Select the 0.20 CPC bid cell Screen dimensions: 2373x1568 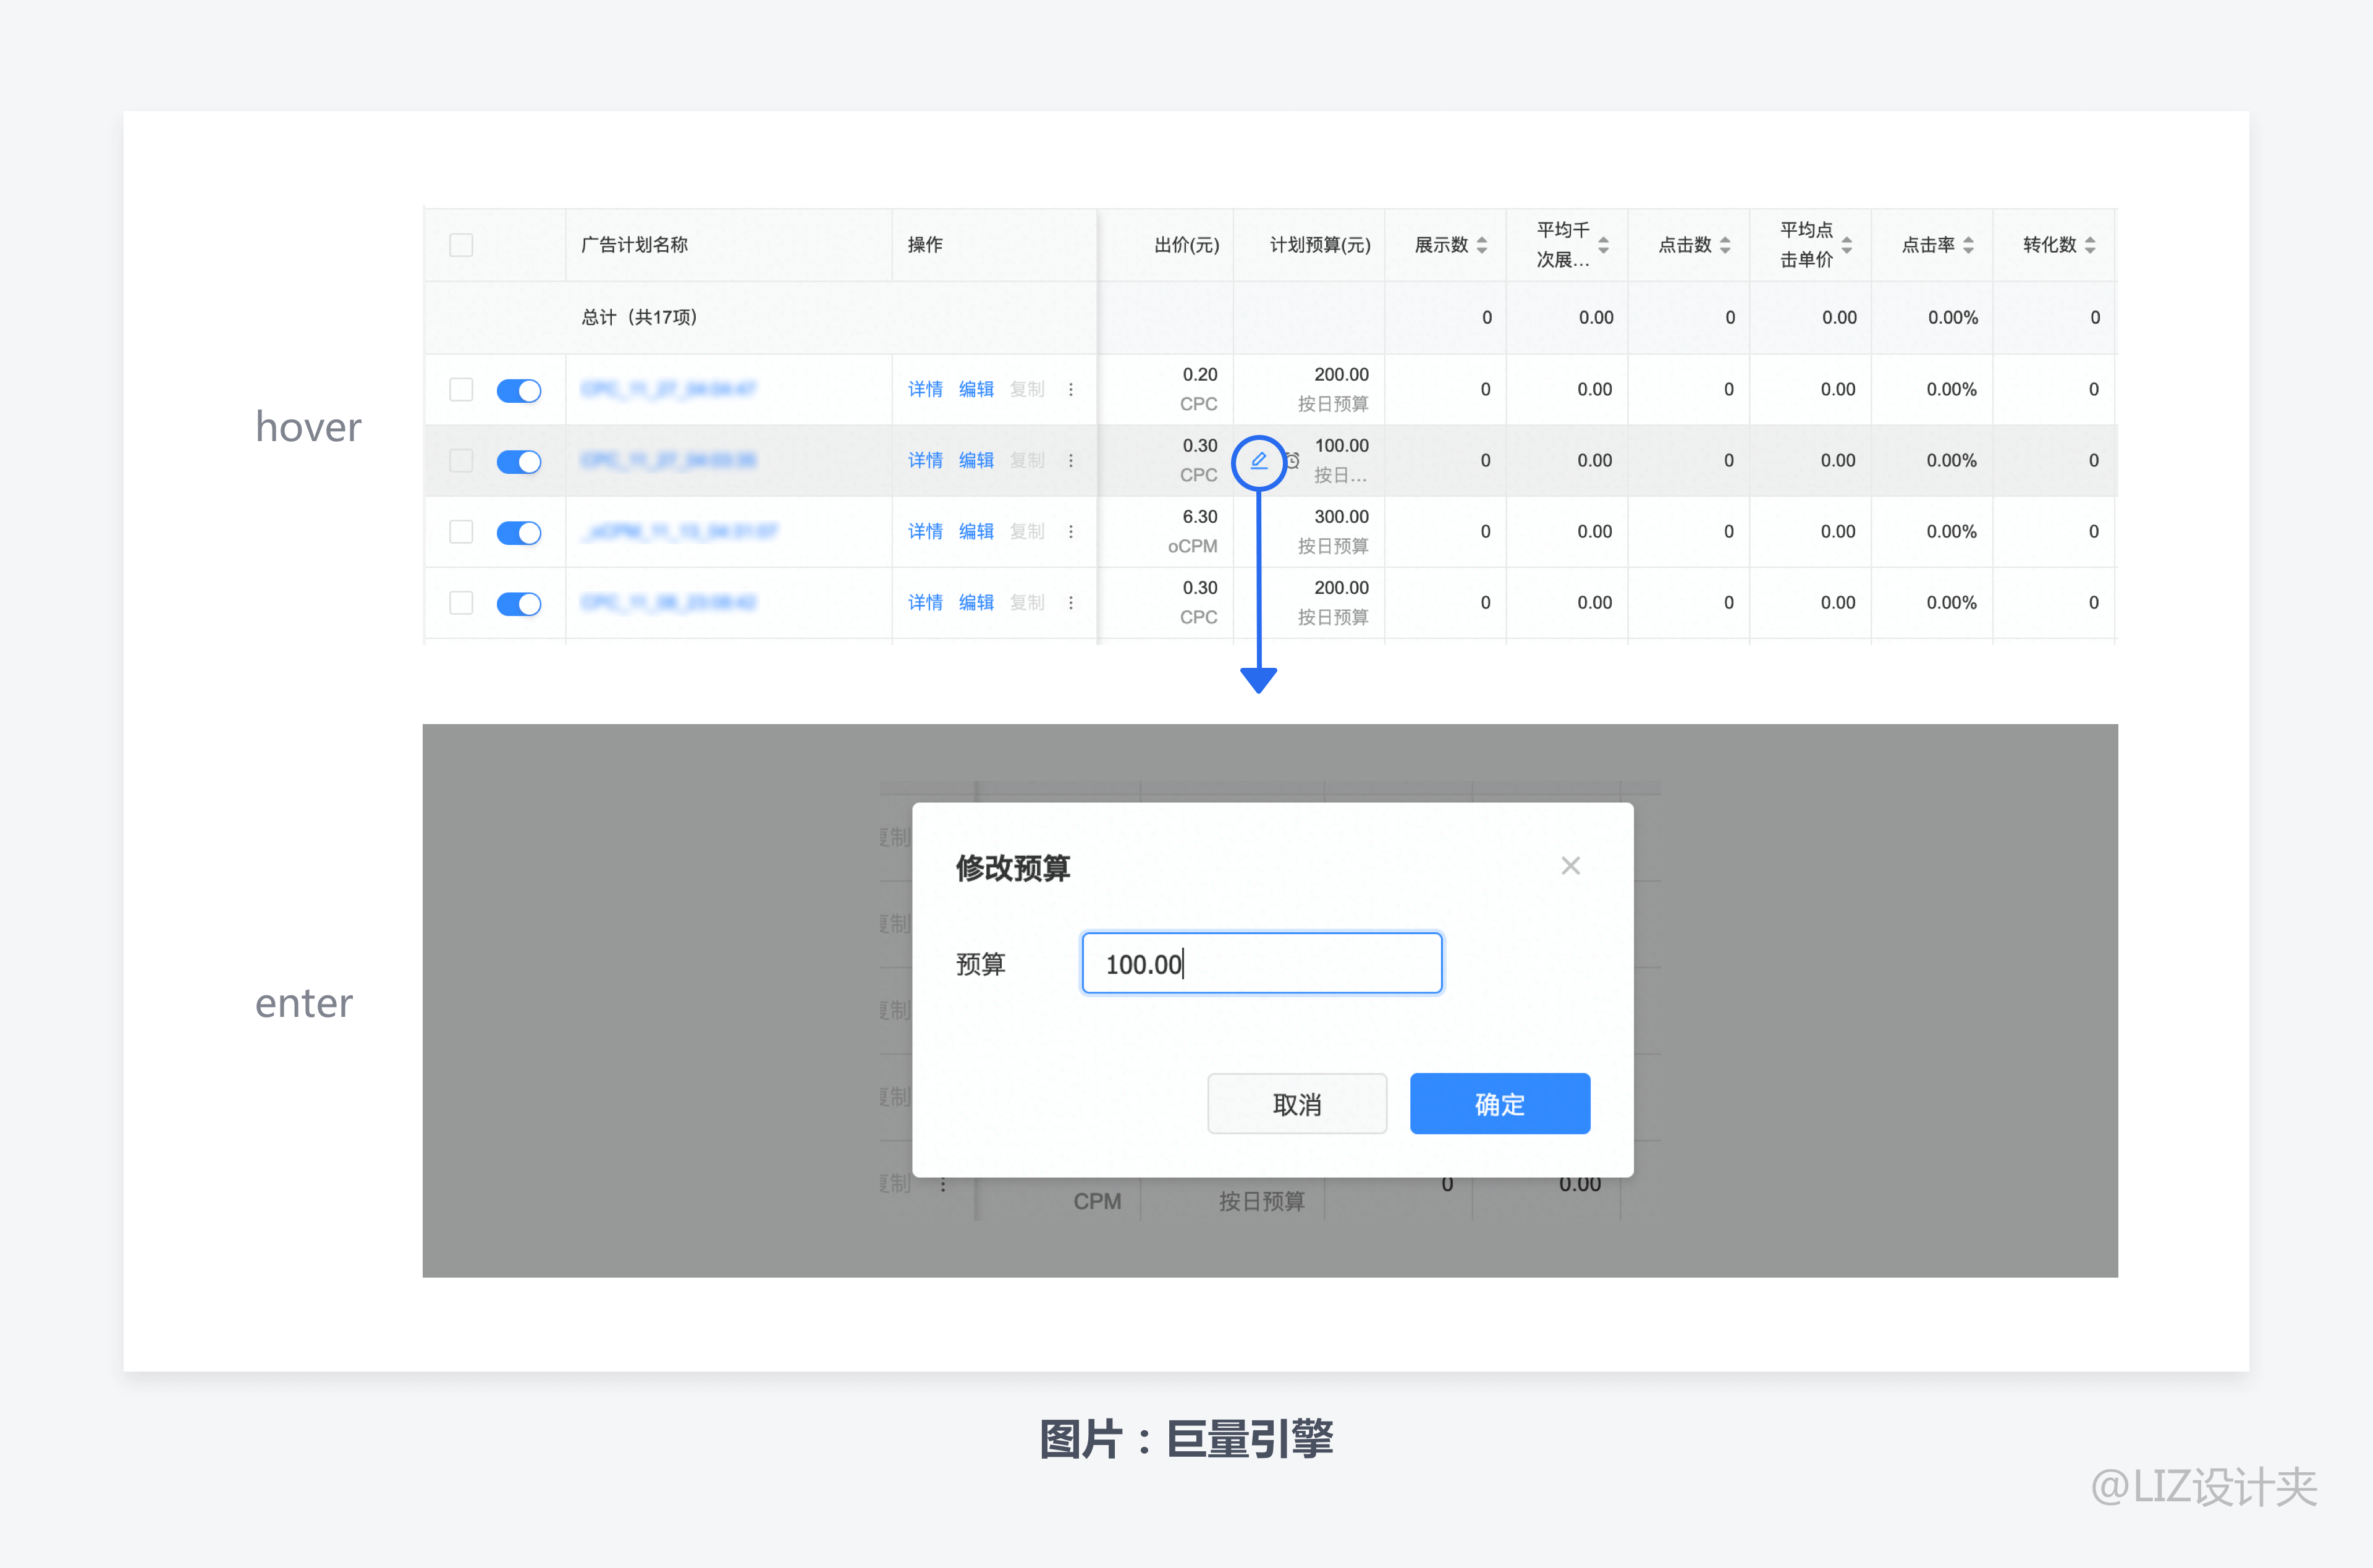[1166, 389]
